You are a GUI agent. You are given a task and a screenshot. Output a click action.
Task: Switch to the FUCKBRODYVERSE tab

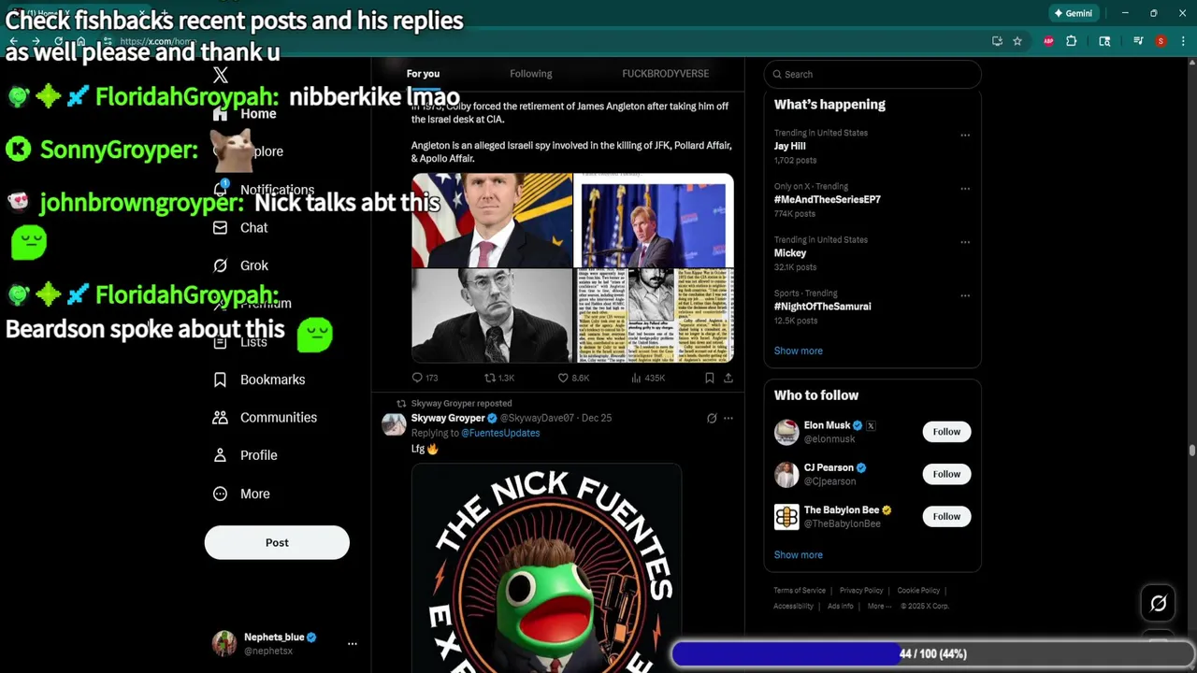point(666,74)
